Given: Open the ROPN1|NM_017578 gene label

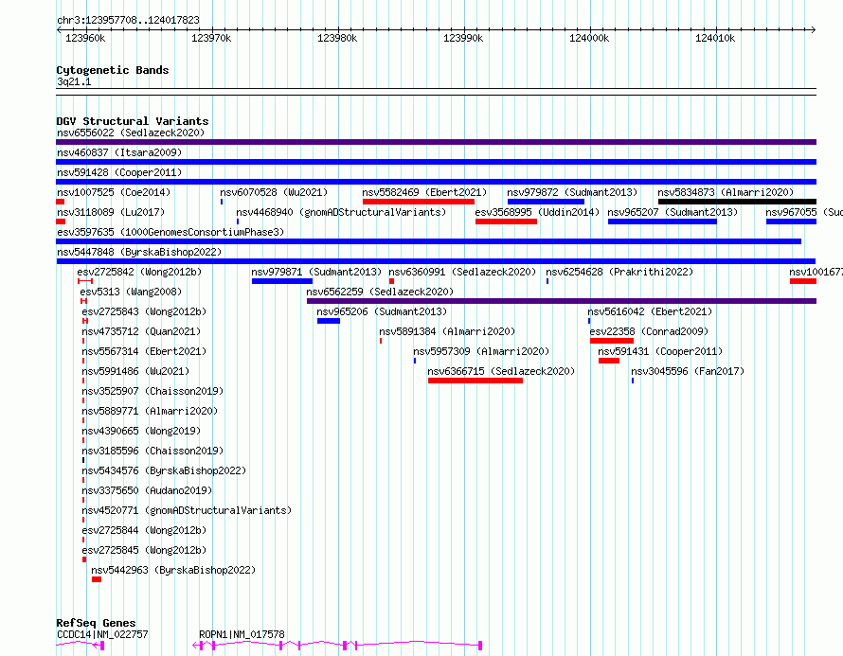Looking at the screenshot, I should [x=242, y=634].
